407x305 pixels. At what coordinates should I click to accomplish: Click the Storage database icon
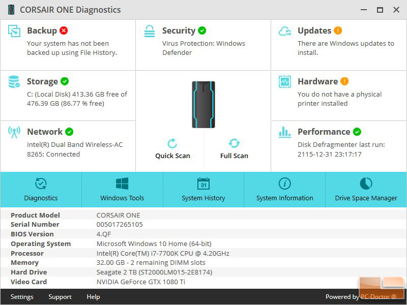coord(14,82)
